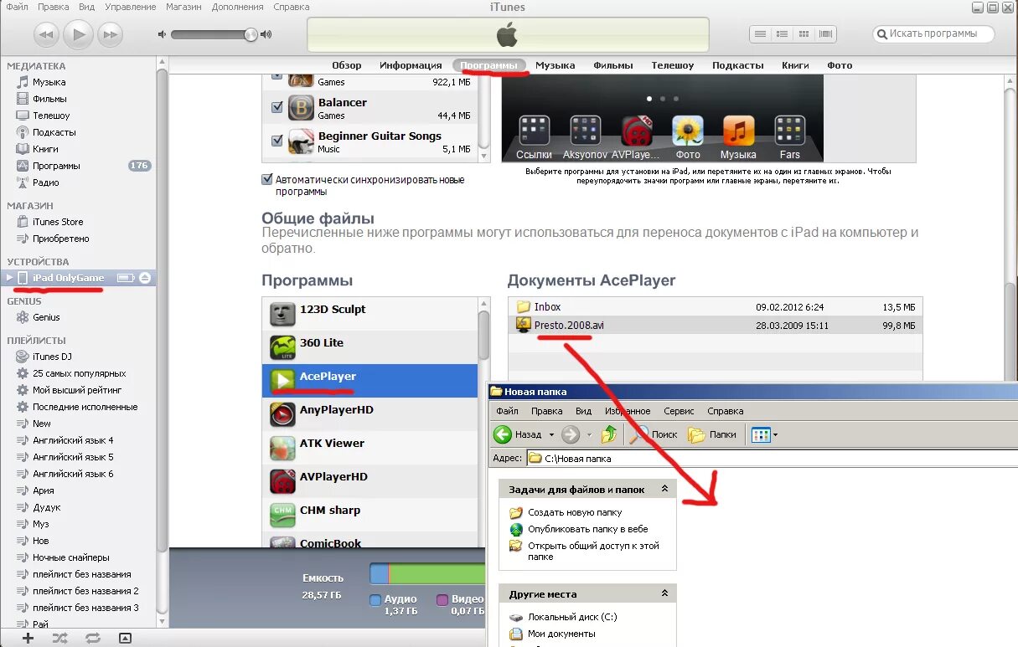1018x647 pixels.
Task: Open '25 самых популярных' smart playlist
Action: (79, 373)
